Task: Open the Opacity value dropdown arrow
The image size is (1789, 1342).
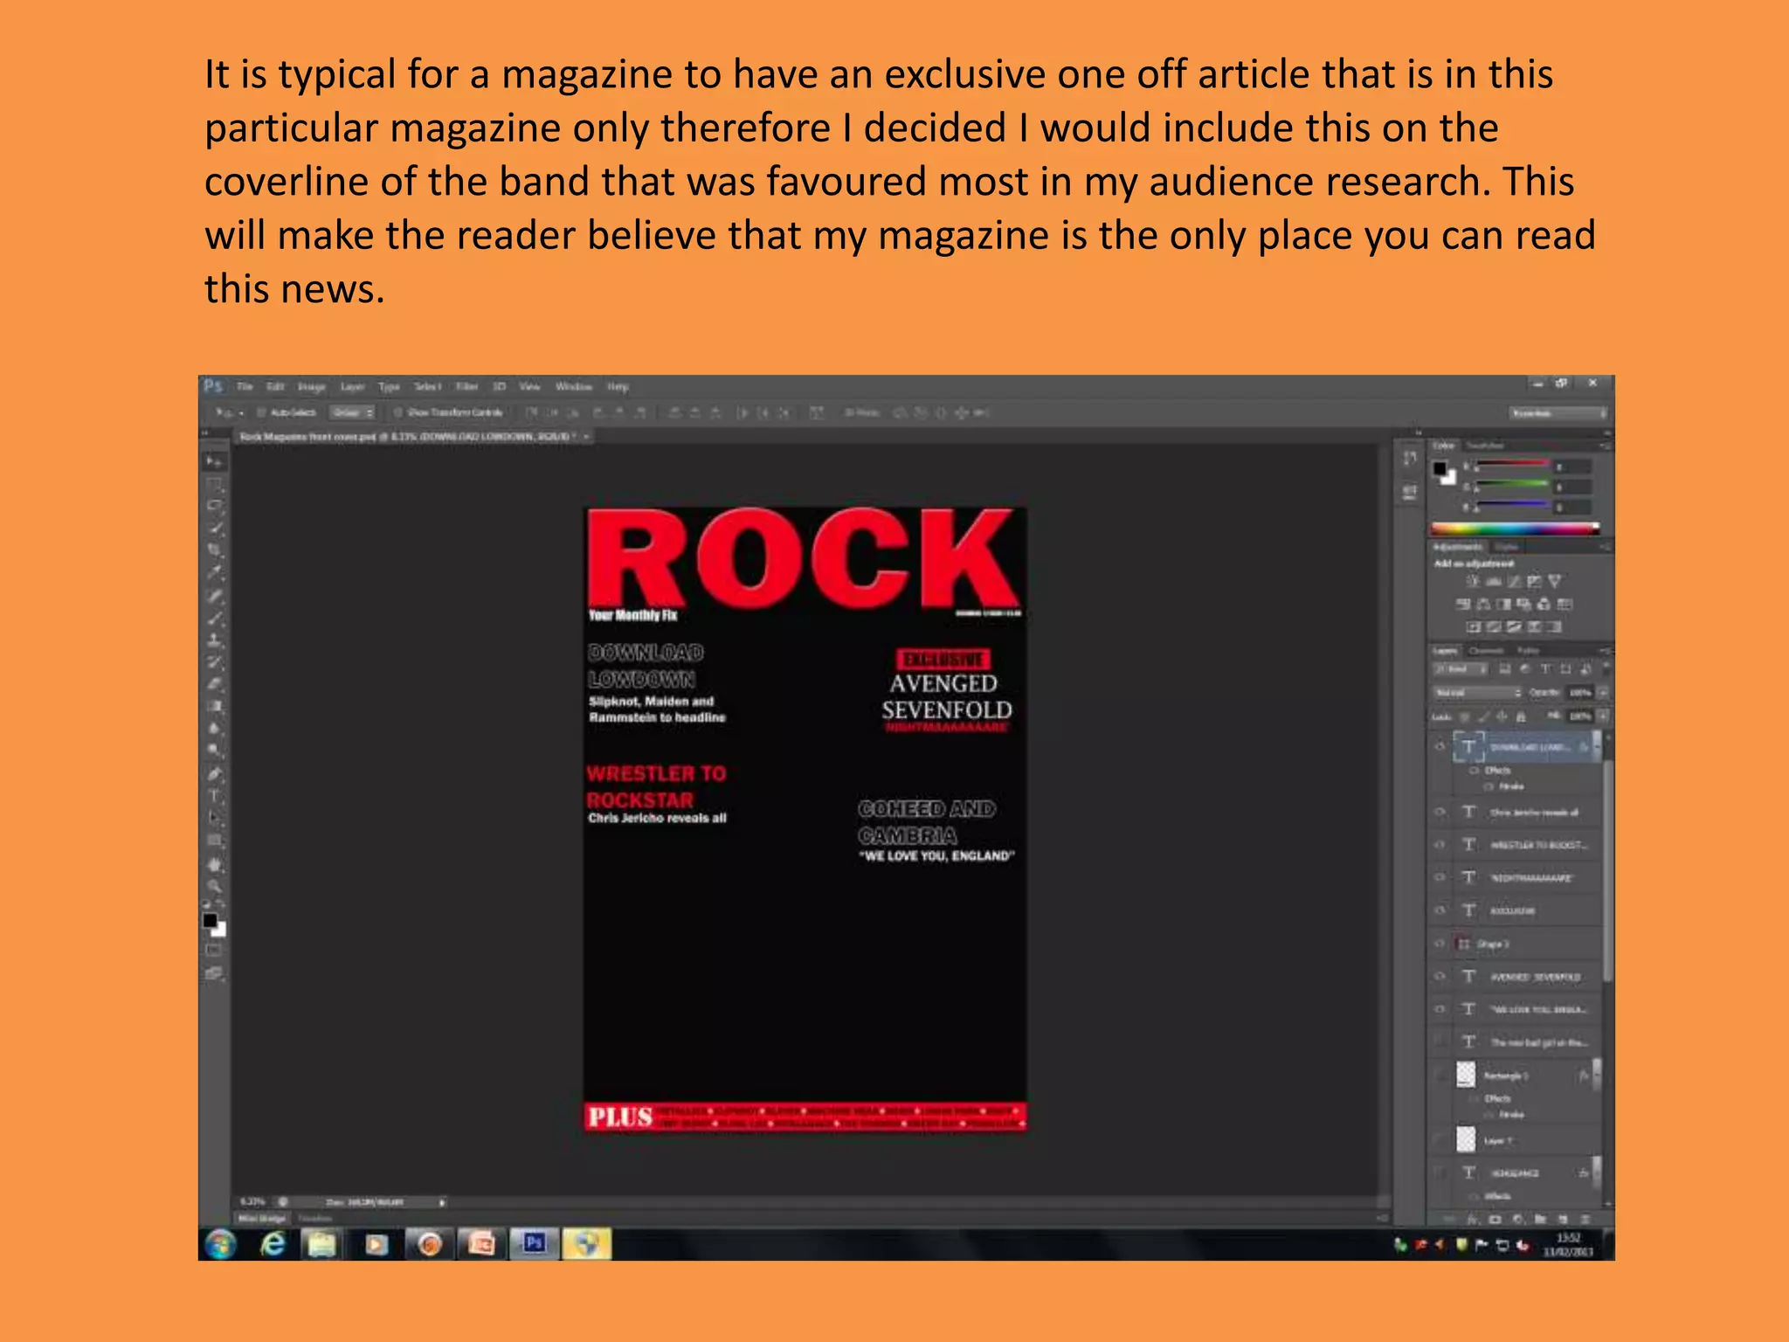Action: 1603,693
